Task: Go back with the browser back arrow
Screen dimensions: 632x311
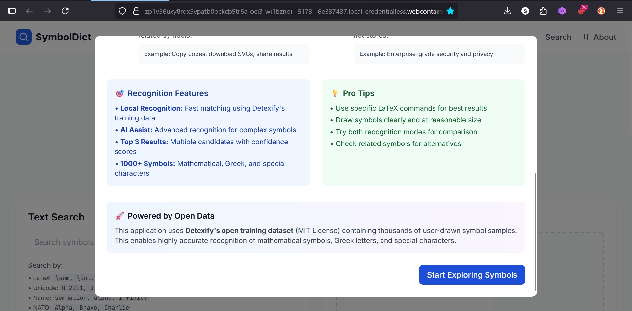Action: click(30, 11)
